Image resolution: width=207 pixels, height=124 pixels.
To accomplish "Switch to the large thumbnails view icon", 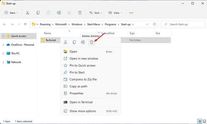I will click(x=204, y=121).
